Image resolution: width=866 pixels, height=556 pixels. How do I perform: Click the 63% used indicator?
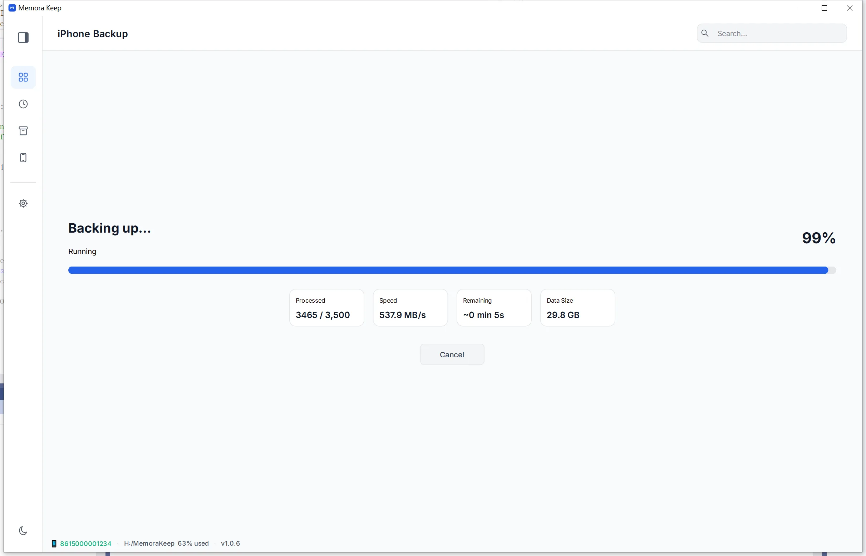[193, 544]
